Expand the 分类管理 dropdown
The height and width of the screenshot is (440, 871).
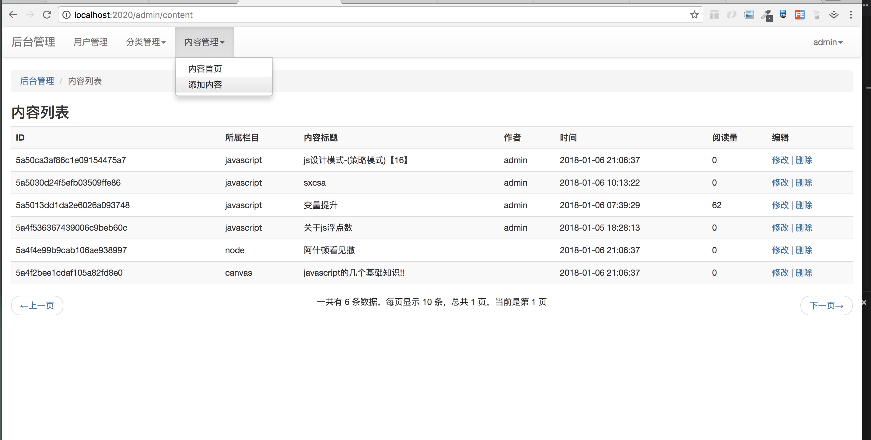[146, 42]
